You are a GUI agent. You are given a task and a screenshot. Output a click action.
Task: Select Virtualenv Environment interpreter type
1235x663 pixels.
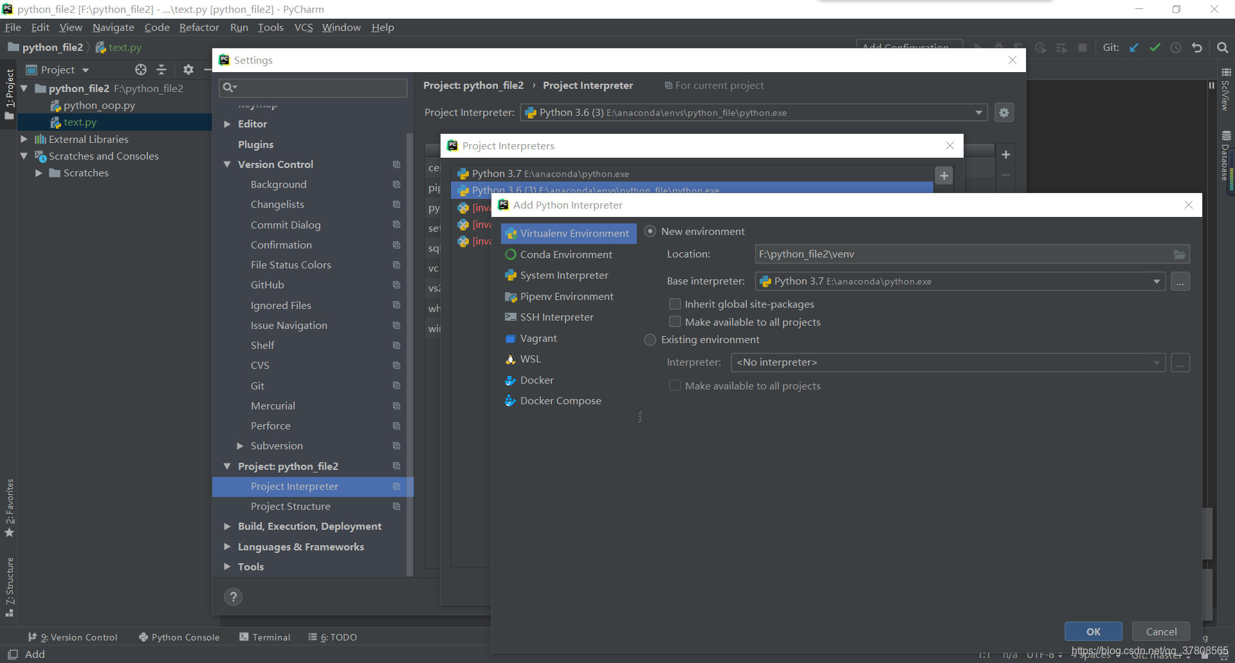point(569,234)
